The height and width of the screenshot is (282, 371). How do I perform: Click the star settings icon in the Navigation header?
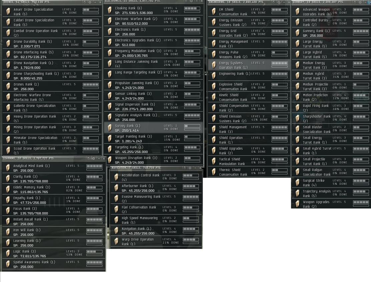[185, 168]
